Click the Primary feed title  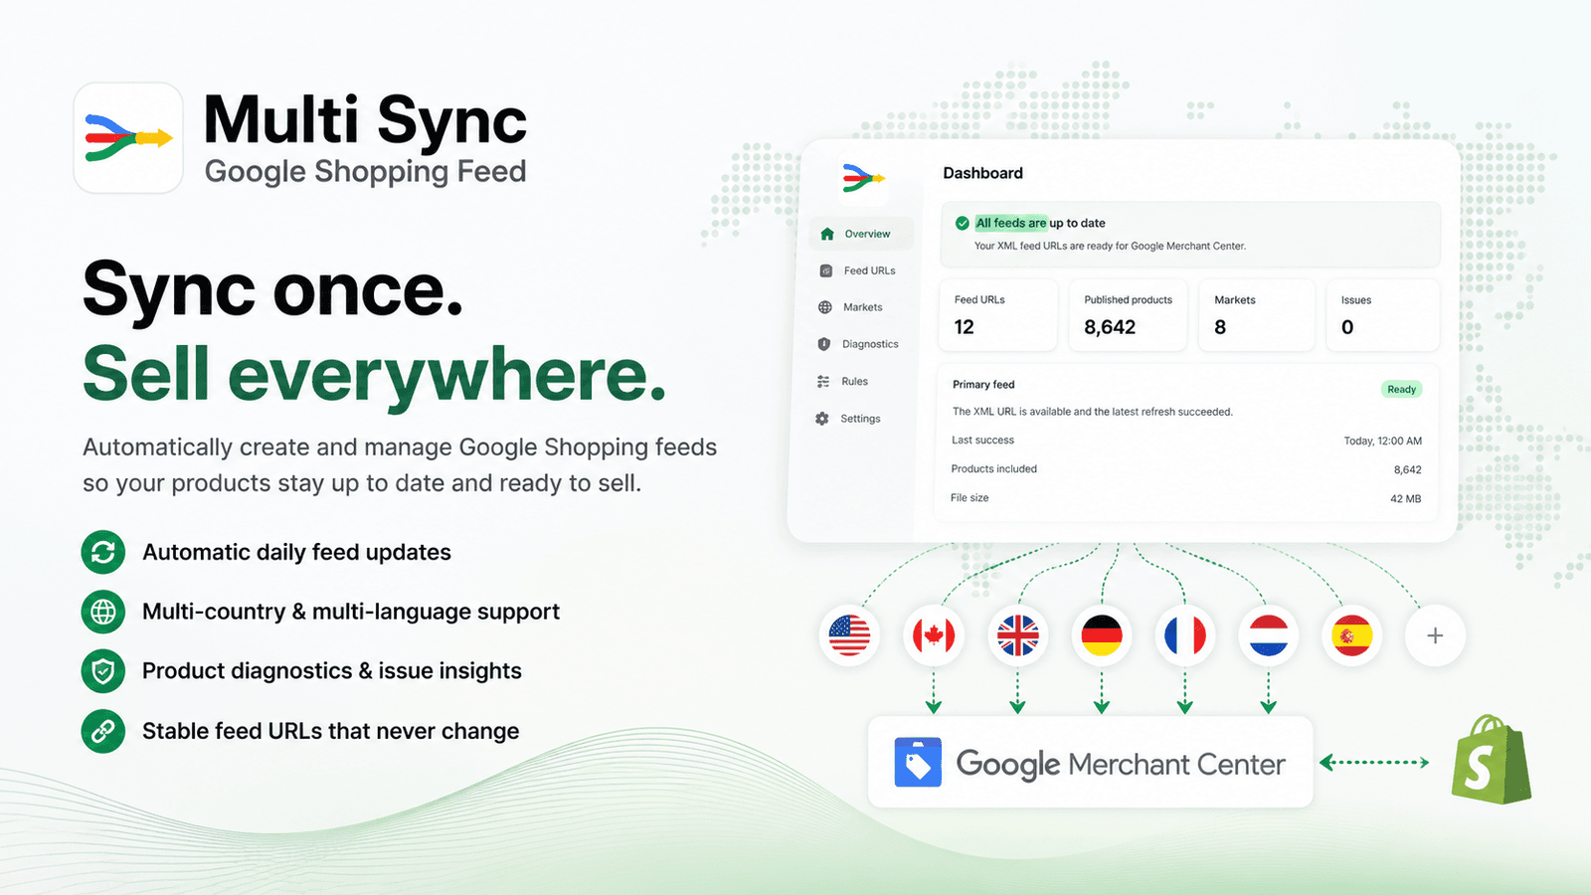(x=983, y=385)
